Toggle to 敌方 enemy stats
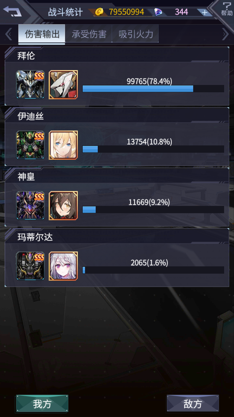The image size is (234, 417). tap(193, 404)
